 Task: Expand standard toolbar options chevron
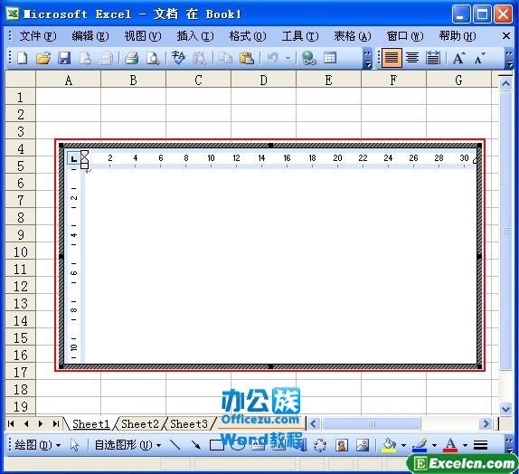(x=367, y=58)
